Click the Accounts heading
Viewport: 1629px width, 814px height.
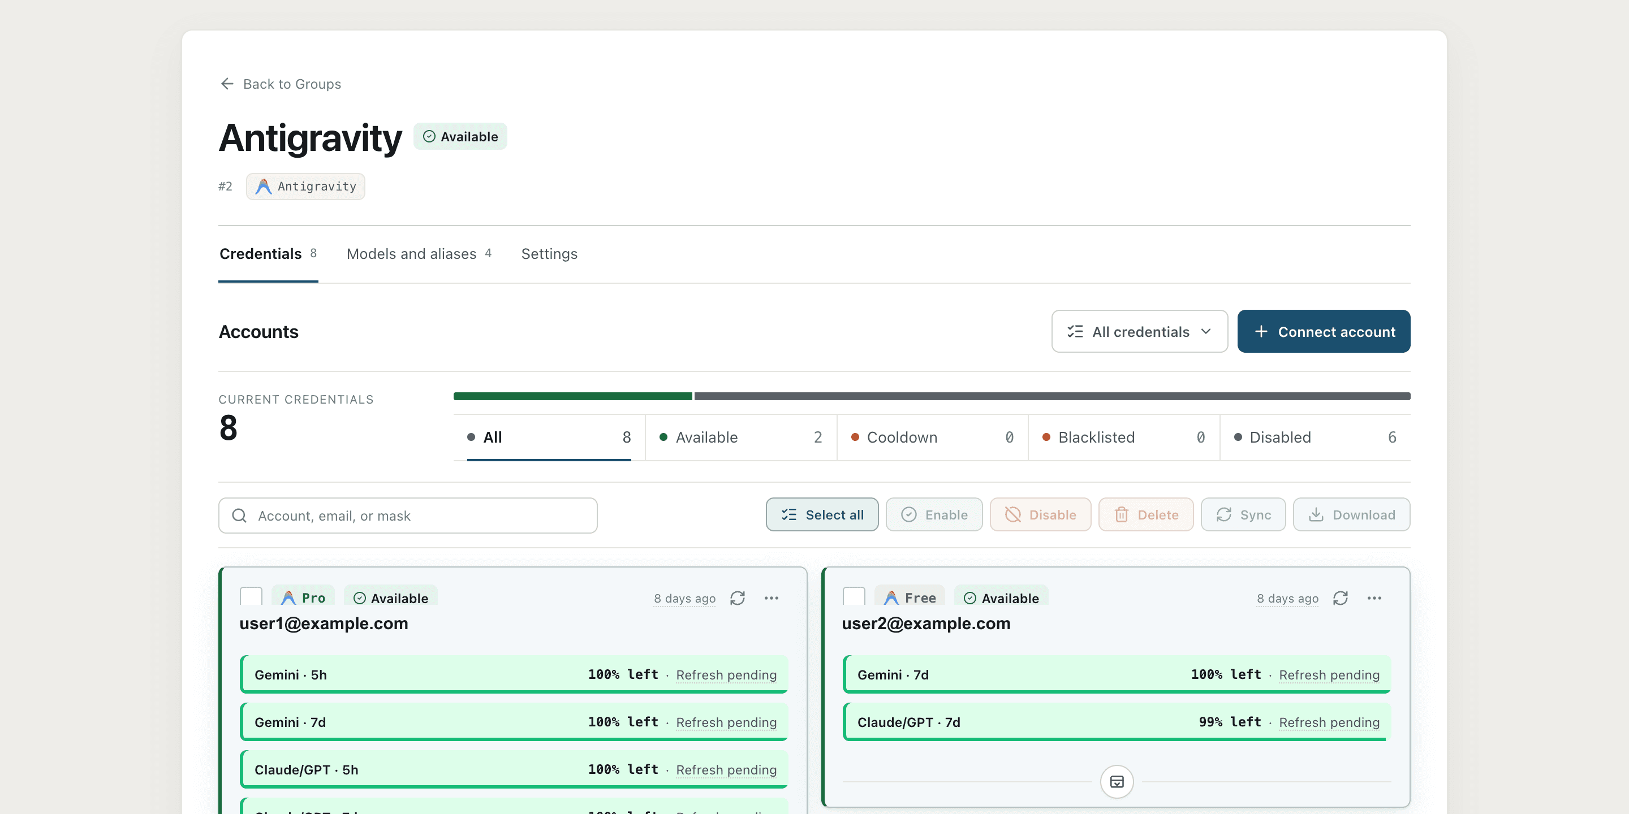tap(258, 332)
